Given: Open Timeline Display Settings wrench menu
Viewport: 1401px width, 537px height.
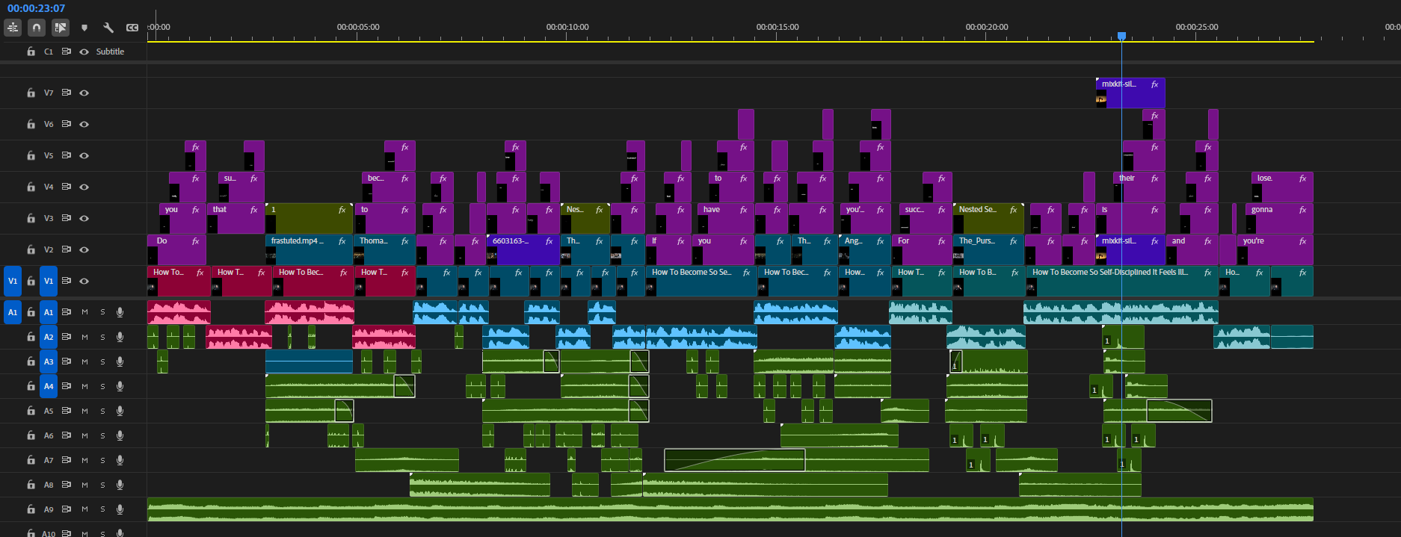Looking at the screenshot, I should pos(108,28).
